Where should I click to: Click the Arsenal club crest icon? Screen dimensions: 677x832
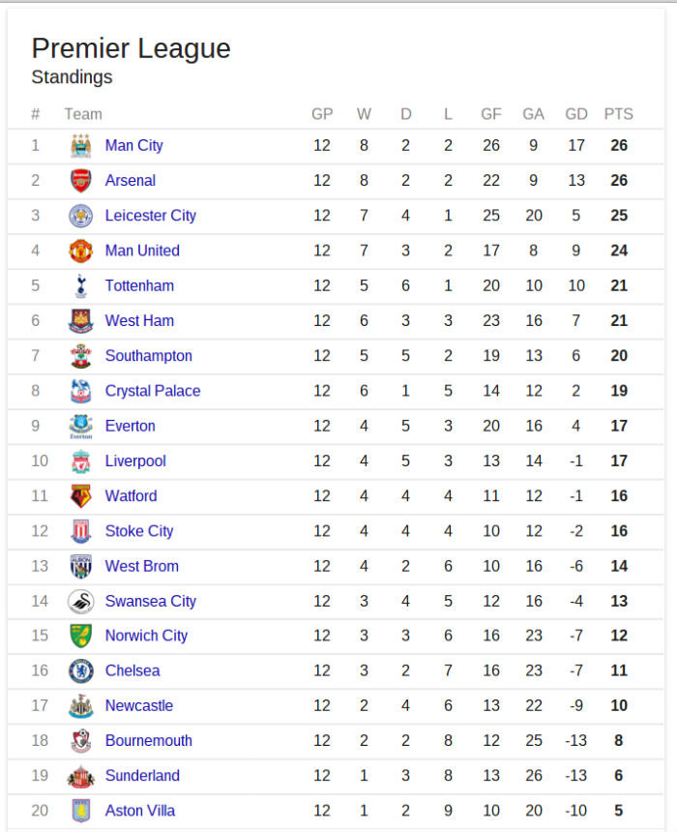point(80,181)
